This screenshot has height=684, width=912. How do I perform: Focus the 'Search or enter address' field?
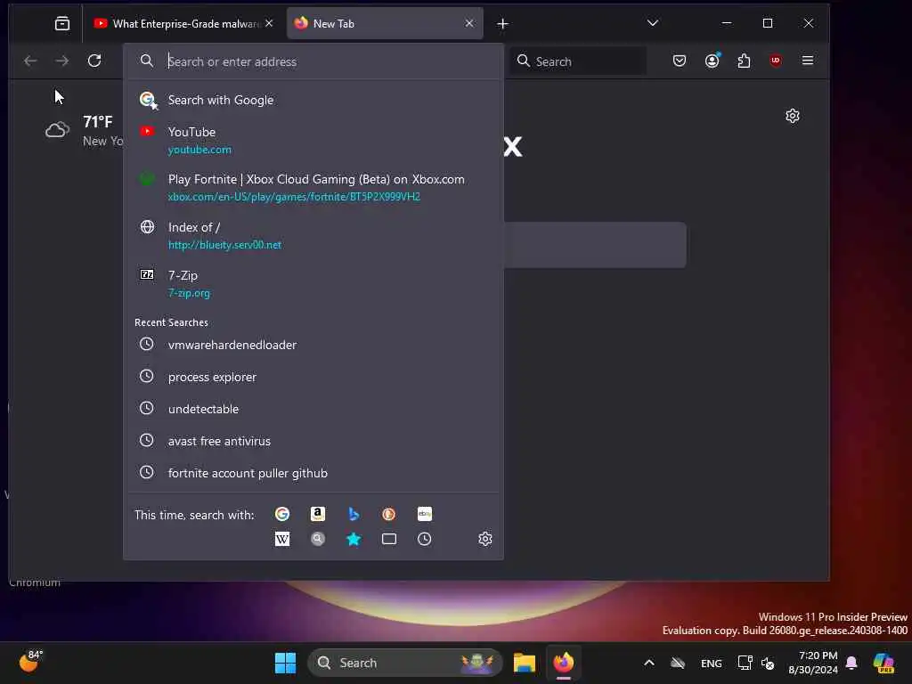[x=314, y=61]
